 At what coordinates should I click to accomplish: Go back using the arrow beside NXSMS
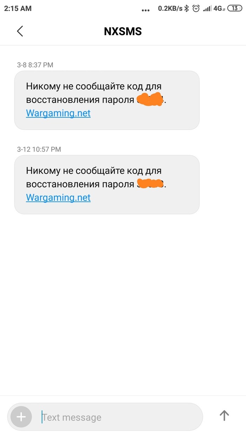(x=20, y=31)
